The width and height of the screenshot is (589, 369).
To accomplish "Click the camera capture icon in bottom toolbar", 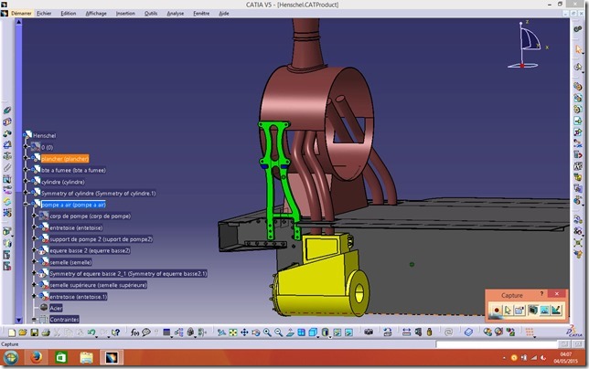I will click(x=369, y=332).
